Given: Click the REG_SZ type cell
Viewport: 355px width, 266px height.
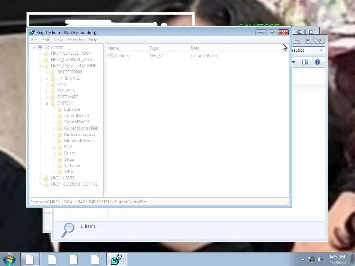Looking at the screenshot, I should point(156,56).
